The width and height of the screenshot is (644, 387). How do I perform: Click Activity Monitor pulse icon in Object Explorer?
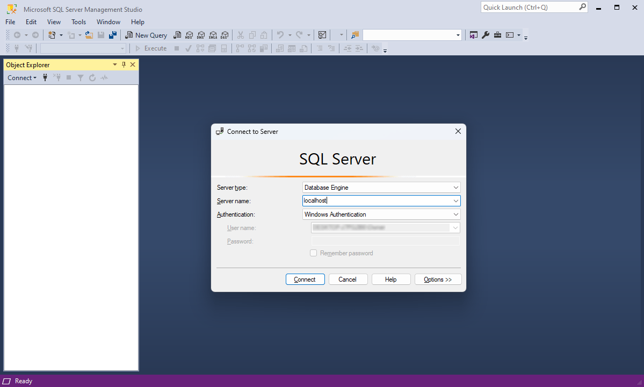pos(104,77)
